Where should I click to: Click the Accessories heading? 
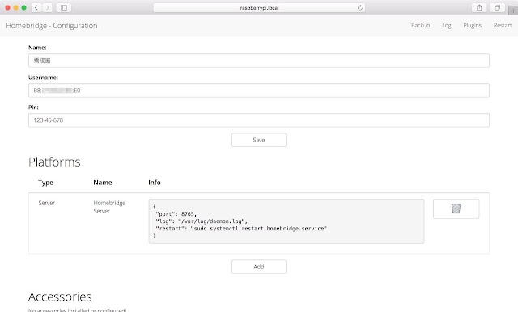60,297
